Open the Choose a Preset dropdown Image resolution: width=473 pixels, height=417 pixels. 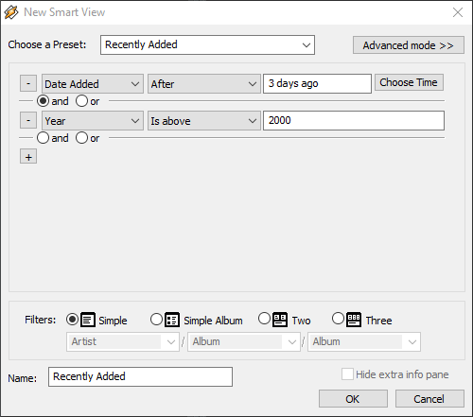click(207, 44)
